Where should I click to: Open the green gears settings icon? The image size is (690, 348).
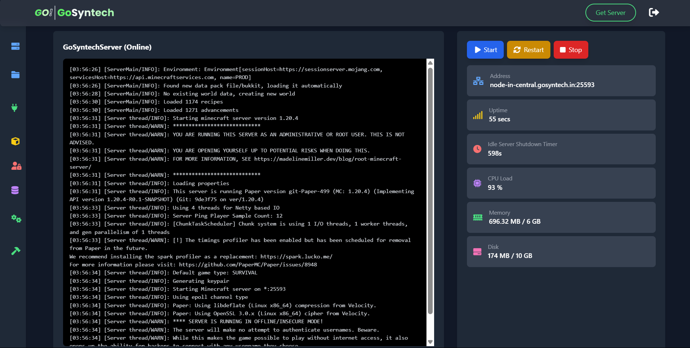click(x=16, y=219)
